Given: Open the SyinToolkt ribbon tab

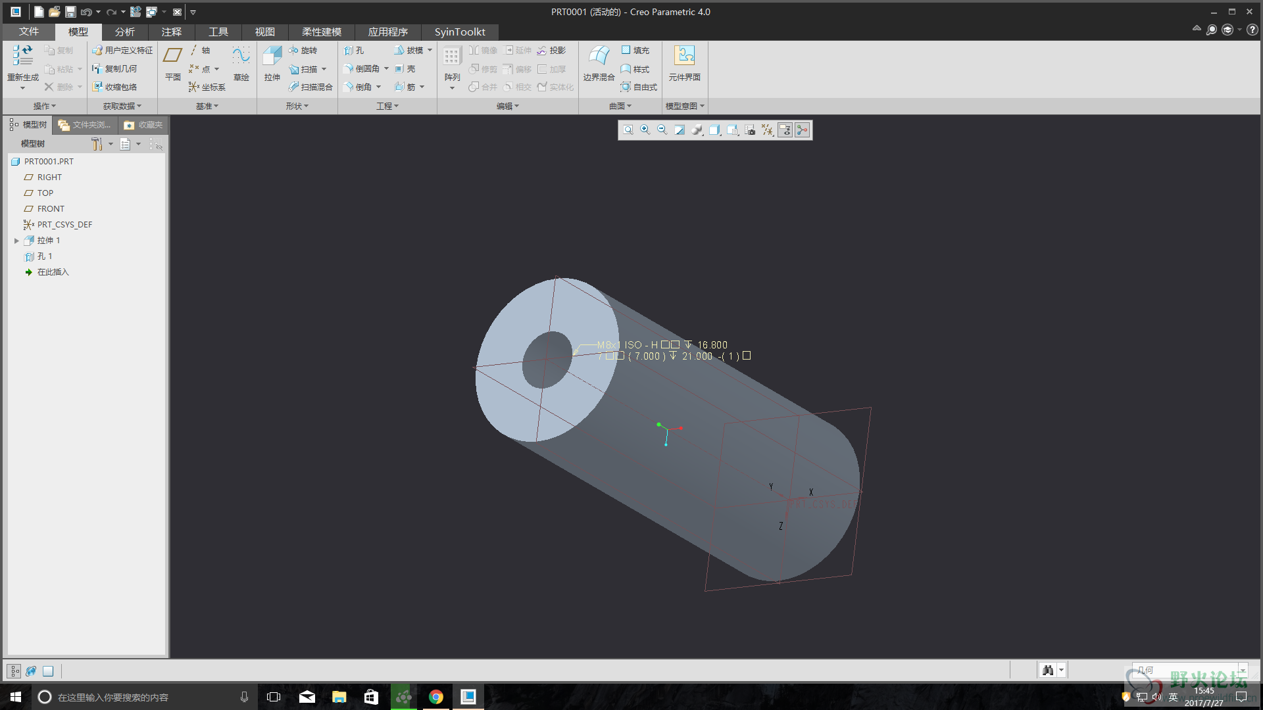Looking at the screenshot, I should (460, 32).
